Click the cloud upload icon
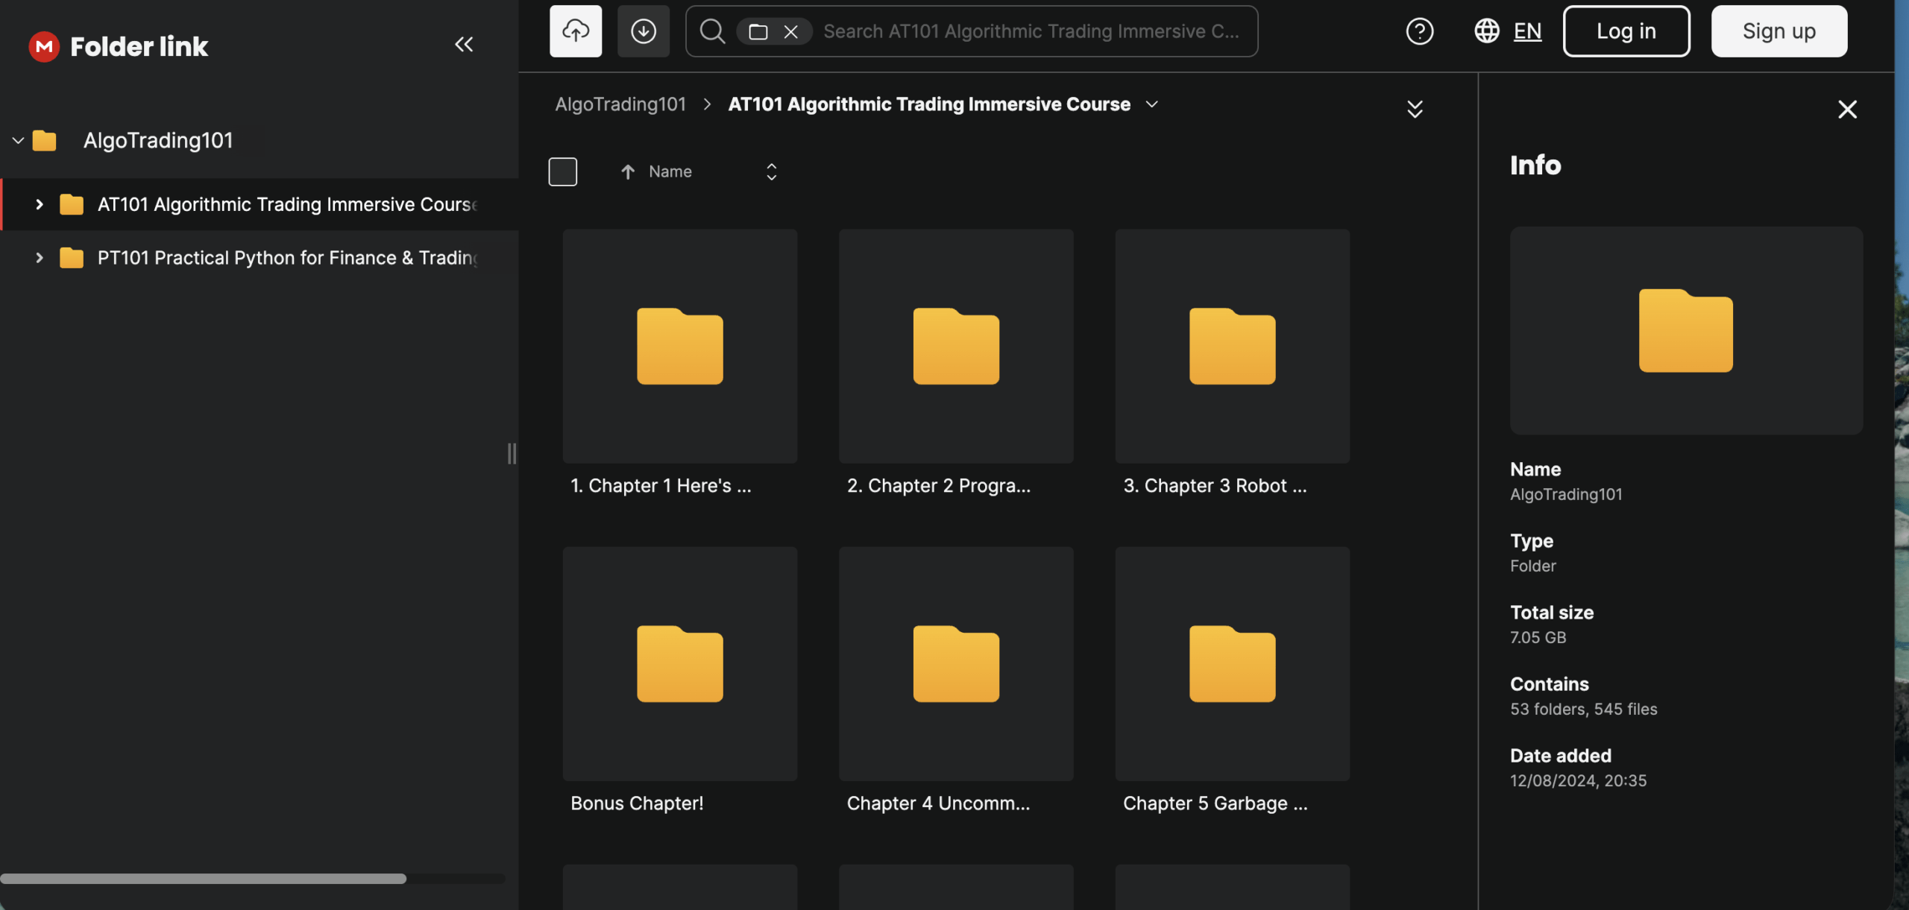 576,31
